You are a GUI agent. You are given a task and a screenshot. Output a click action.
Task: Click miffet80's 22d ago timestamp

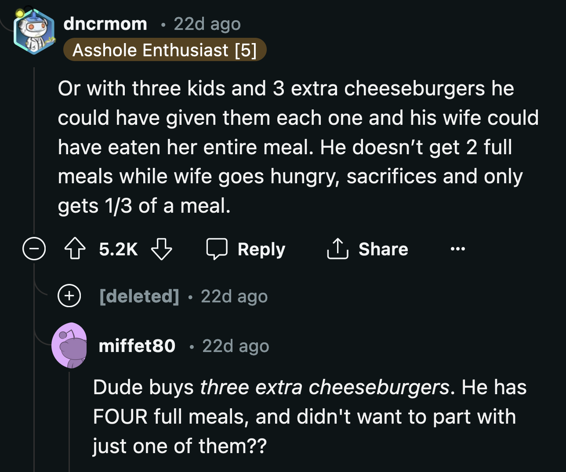[x=235, y=346]
